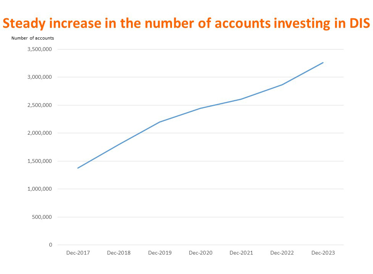Select the 500,000 y-axis label
373x274 pixels.
click(41, 217)
